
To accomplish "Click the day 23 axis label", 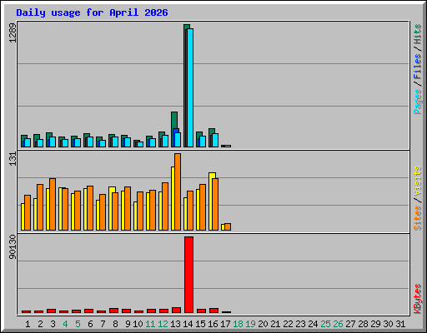I will [300, 324].
